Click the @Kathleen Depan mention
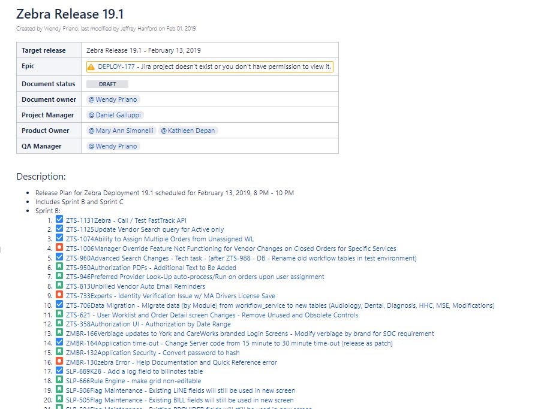559x409 pixels. (188, 131)
